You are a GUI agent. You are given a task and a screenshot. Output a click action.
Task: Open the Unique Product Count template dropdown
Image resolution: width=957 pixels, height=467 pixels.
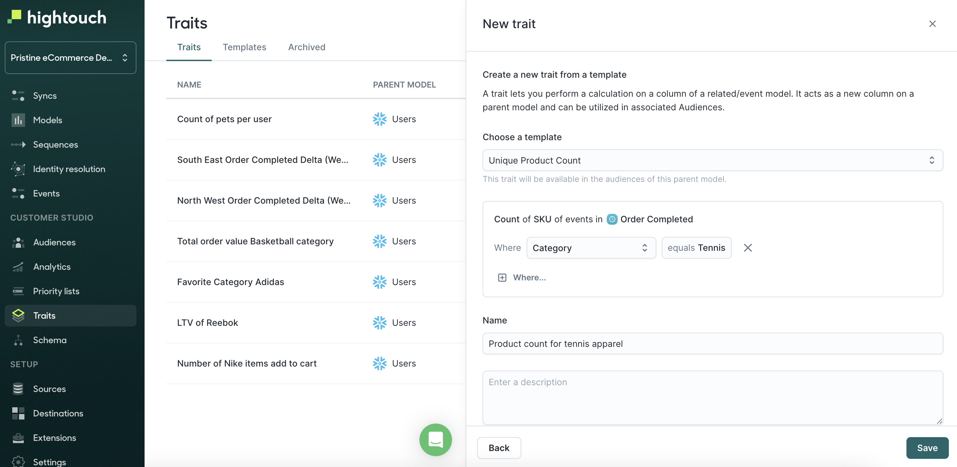[712, 160]
